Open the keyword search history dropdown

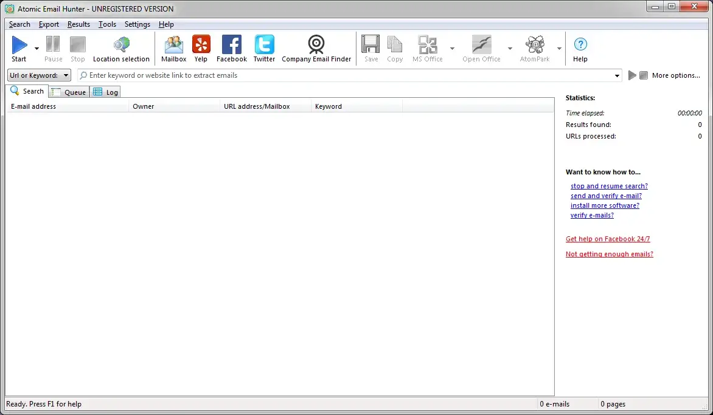pos(617,75)
